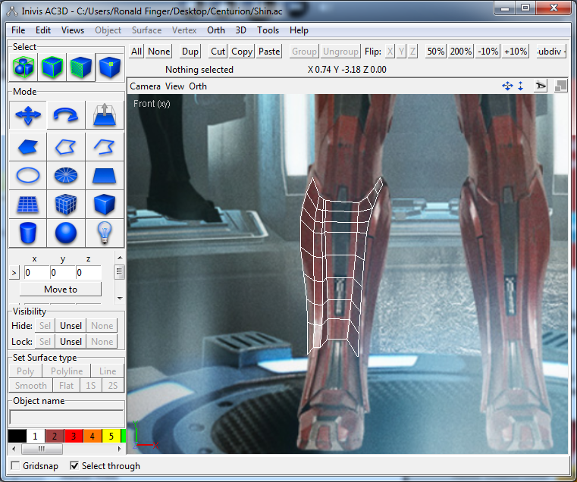Click the Subdiv toolbar button
577x482 pixels.
(551, 52)
